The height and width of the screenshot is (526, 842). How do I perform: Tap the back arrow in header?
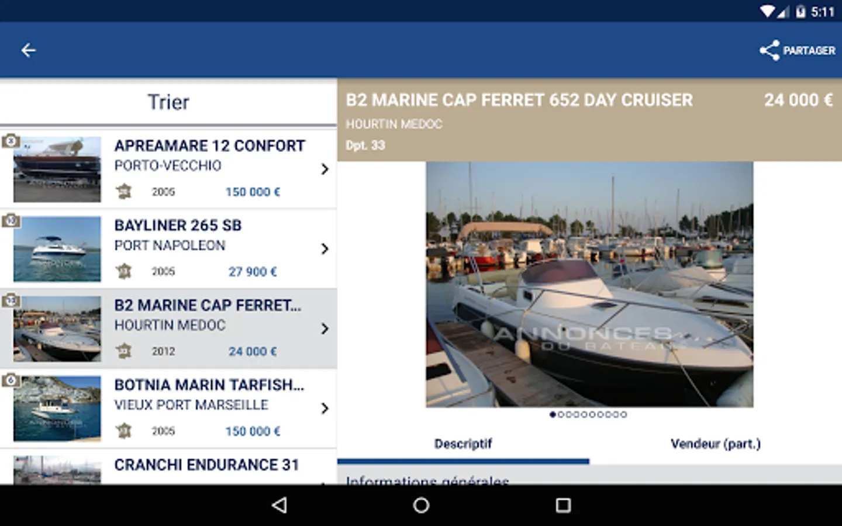pyautogui.click(x=28, y=51)
